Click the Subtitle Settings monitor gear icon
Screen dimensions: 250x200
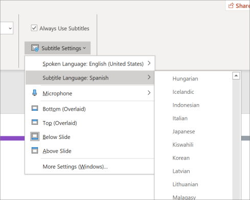click(35, 48)
